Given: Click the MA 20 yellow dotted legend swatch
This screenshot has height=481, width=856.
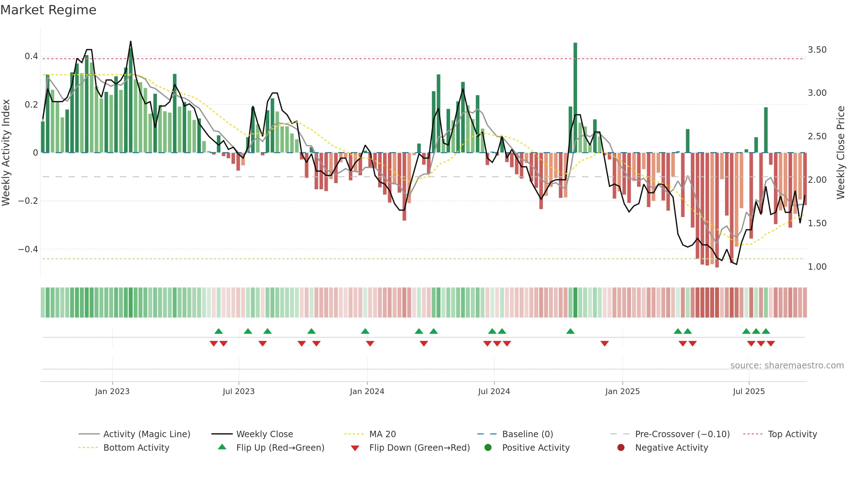Looking at the screenshot, I should coord(354,434).
